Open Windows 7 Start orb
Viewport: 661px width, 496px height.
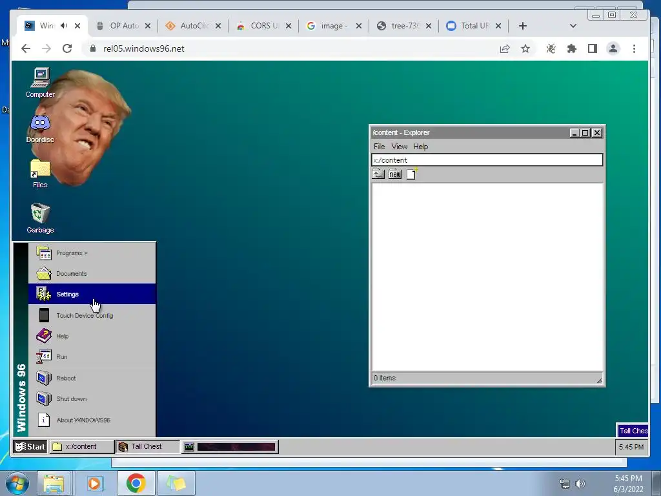17,483
